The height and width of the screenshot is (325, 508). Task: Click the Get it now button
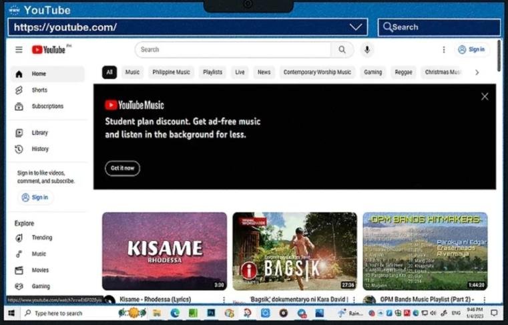[122, 169]
